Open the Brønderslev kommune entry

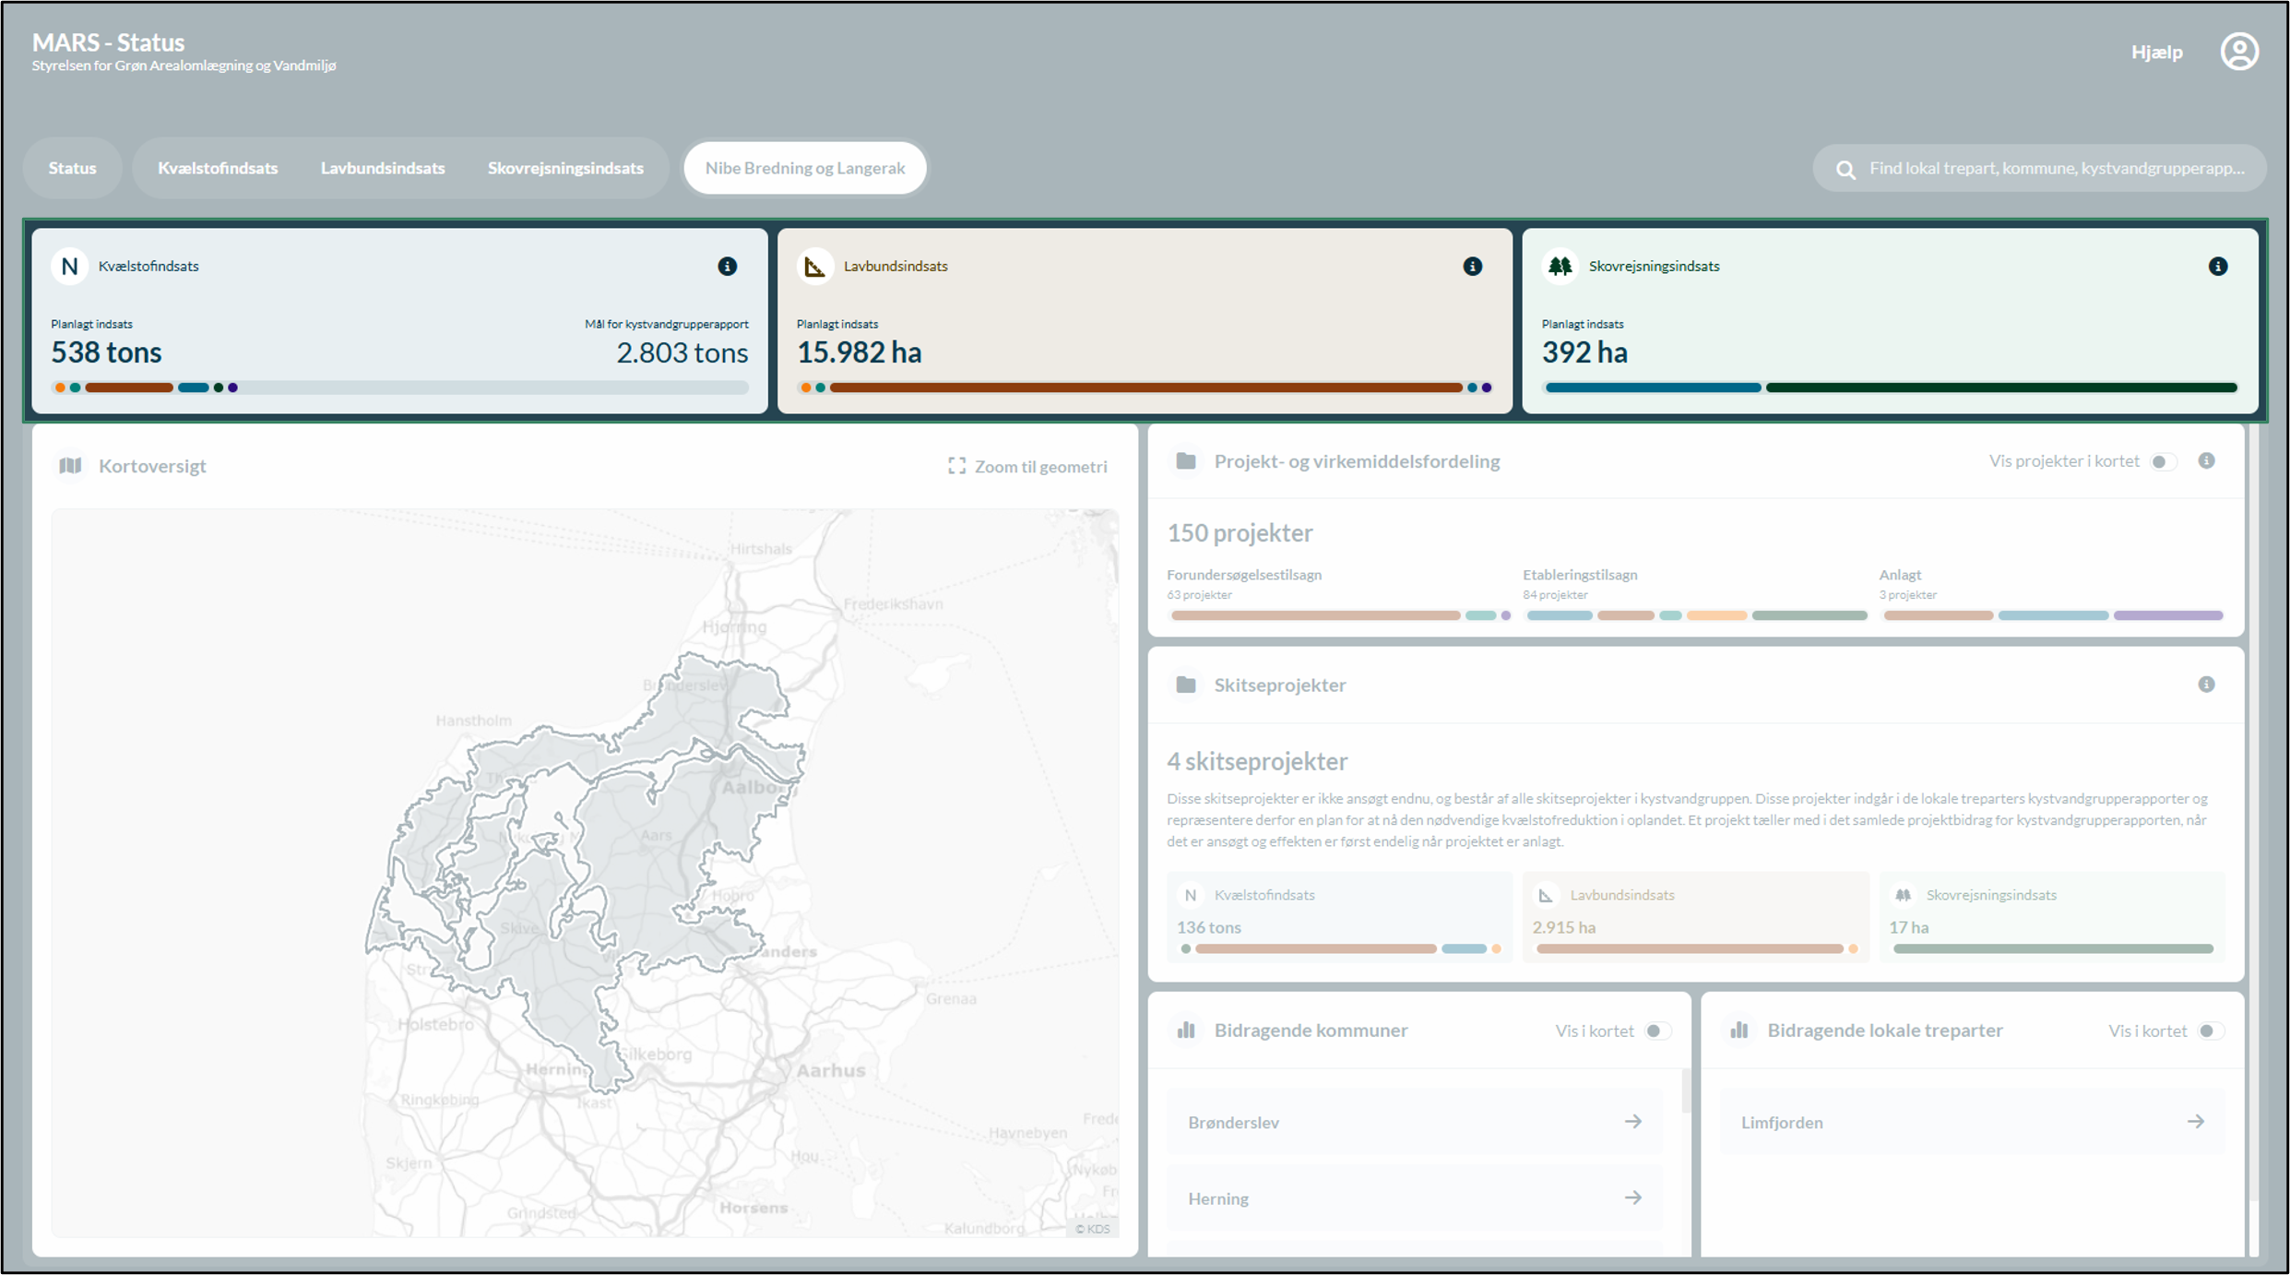click(x=1415, y=1122)
